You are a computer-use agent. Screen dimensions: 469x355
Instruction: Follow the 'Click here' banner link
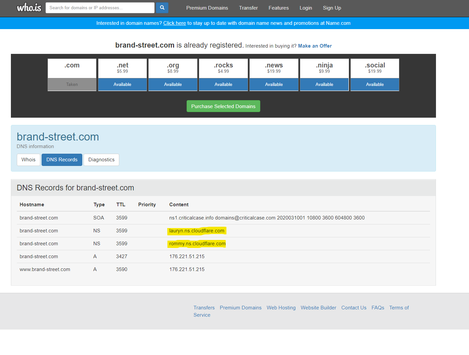pos(175,23)
